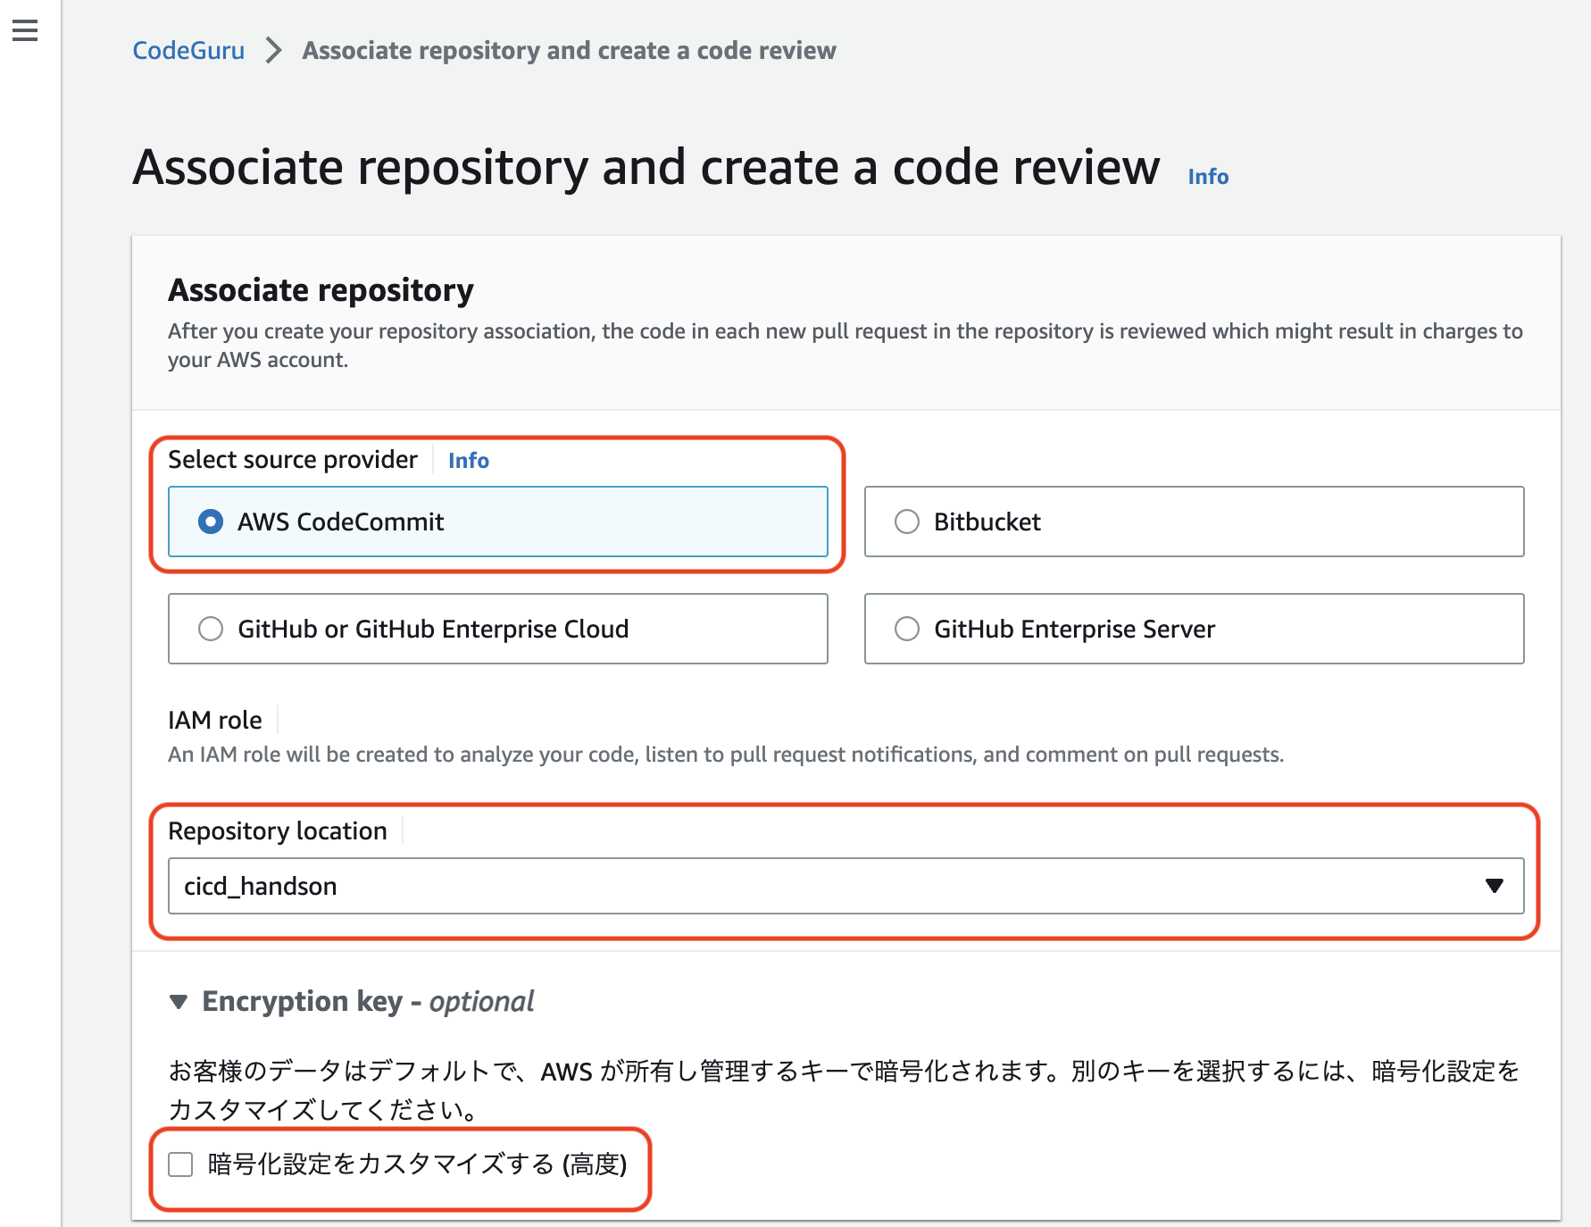1591x1227 pixels.
Task: Click the breadcrumb chevron after CodeGuru
Action: [271, 50]
